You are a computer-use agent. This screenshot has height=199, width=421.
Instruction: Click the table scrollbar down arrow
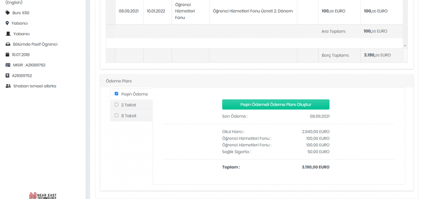click(405, 46)
